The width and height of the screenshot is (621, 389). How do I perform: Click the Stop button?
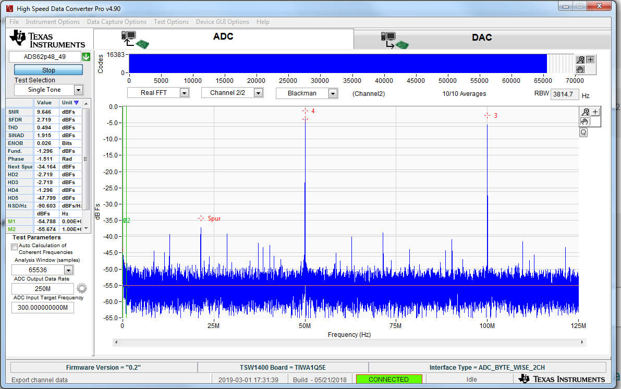(48, 70)
